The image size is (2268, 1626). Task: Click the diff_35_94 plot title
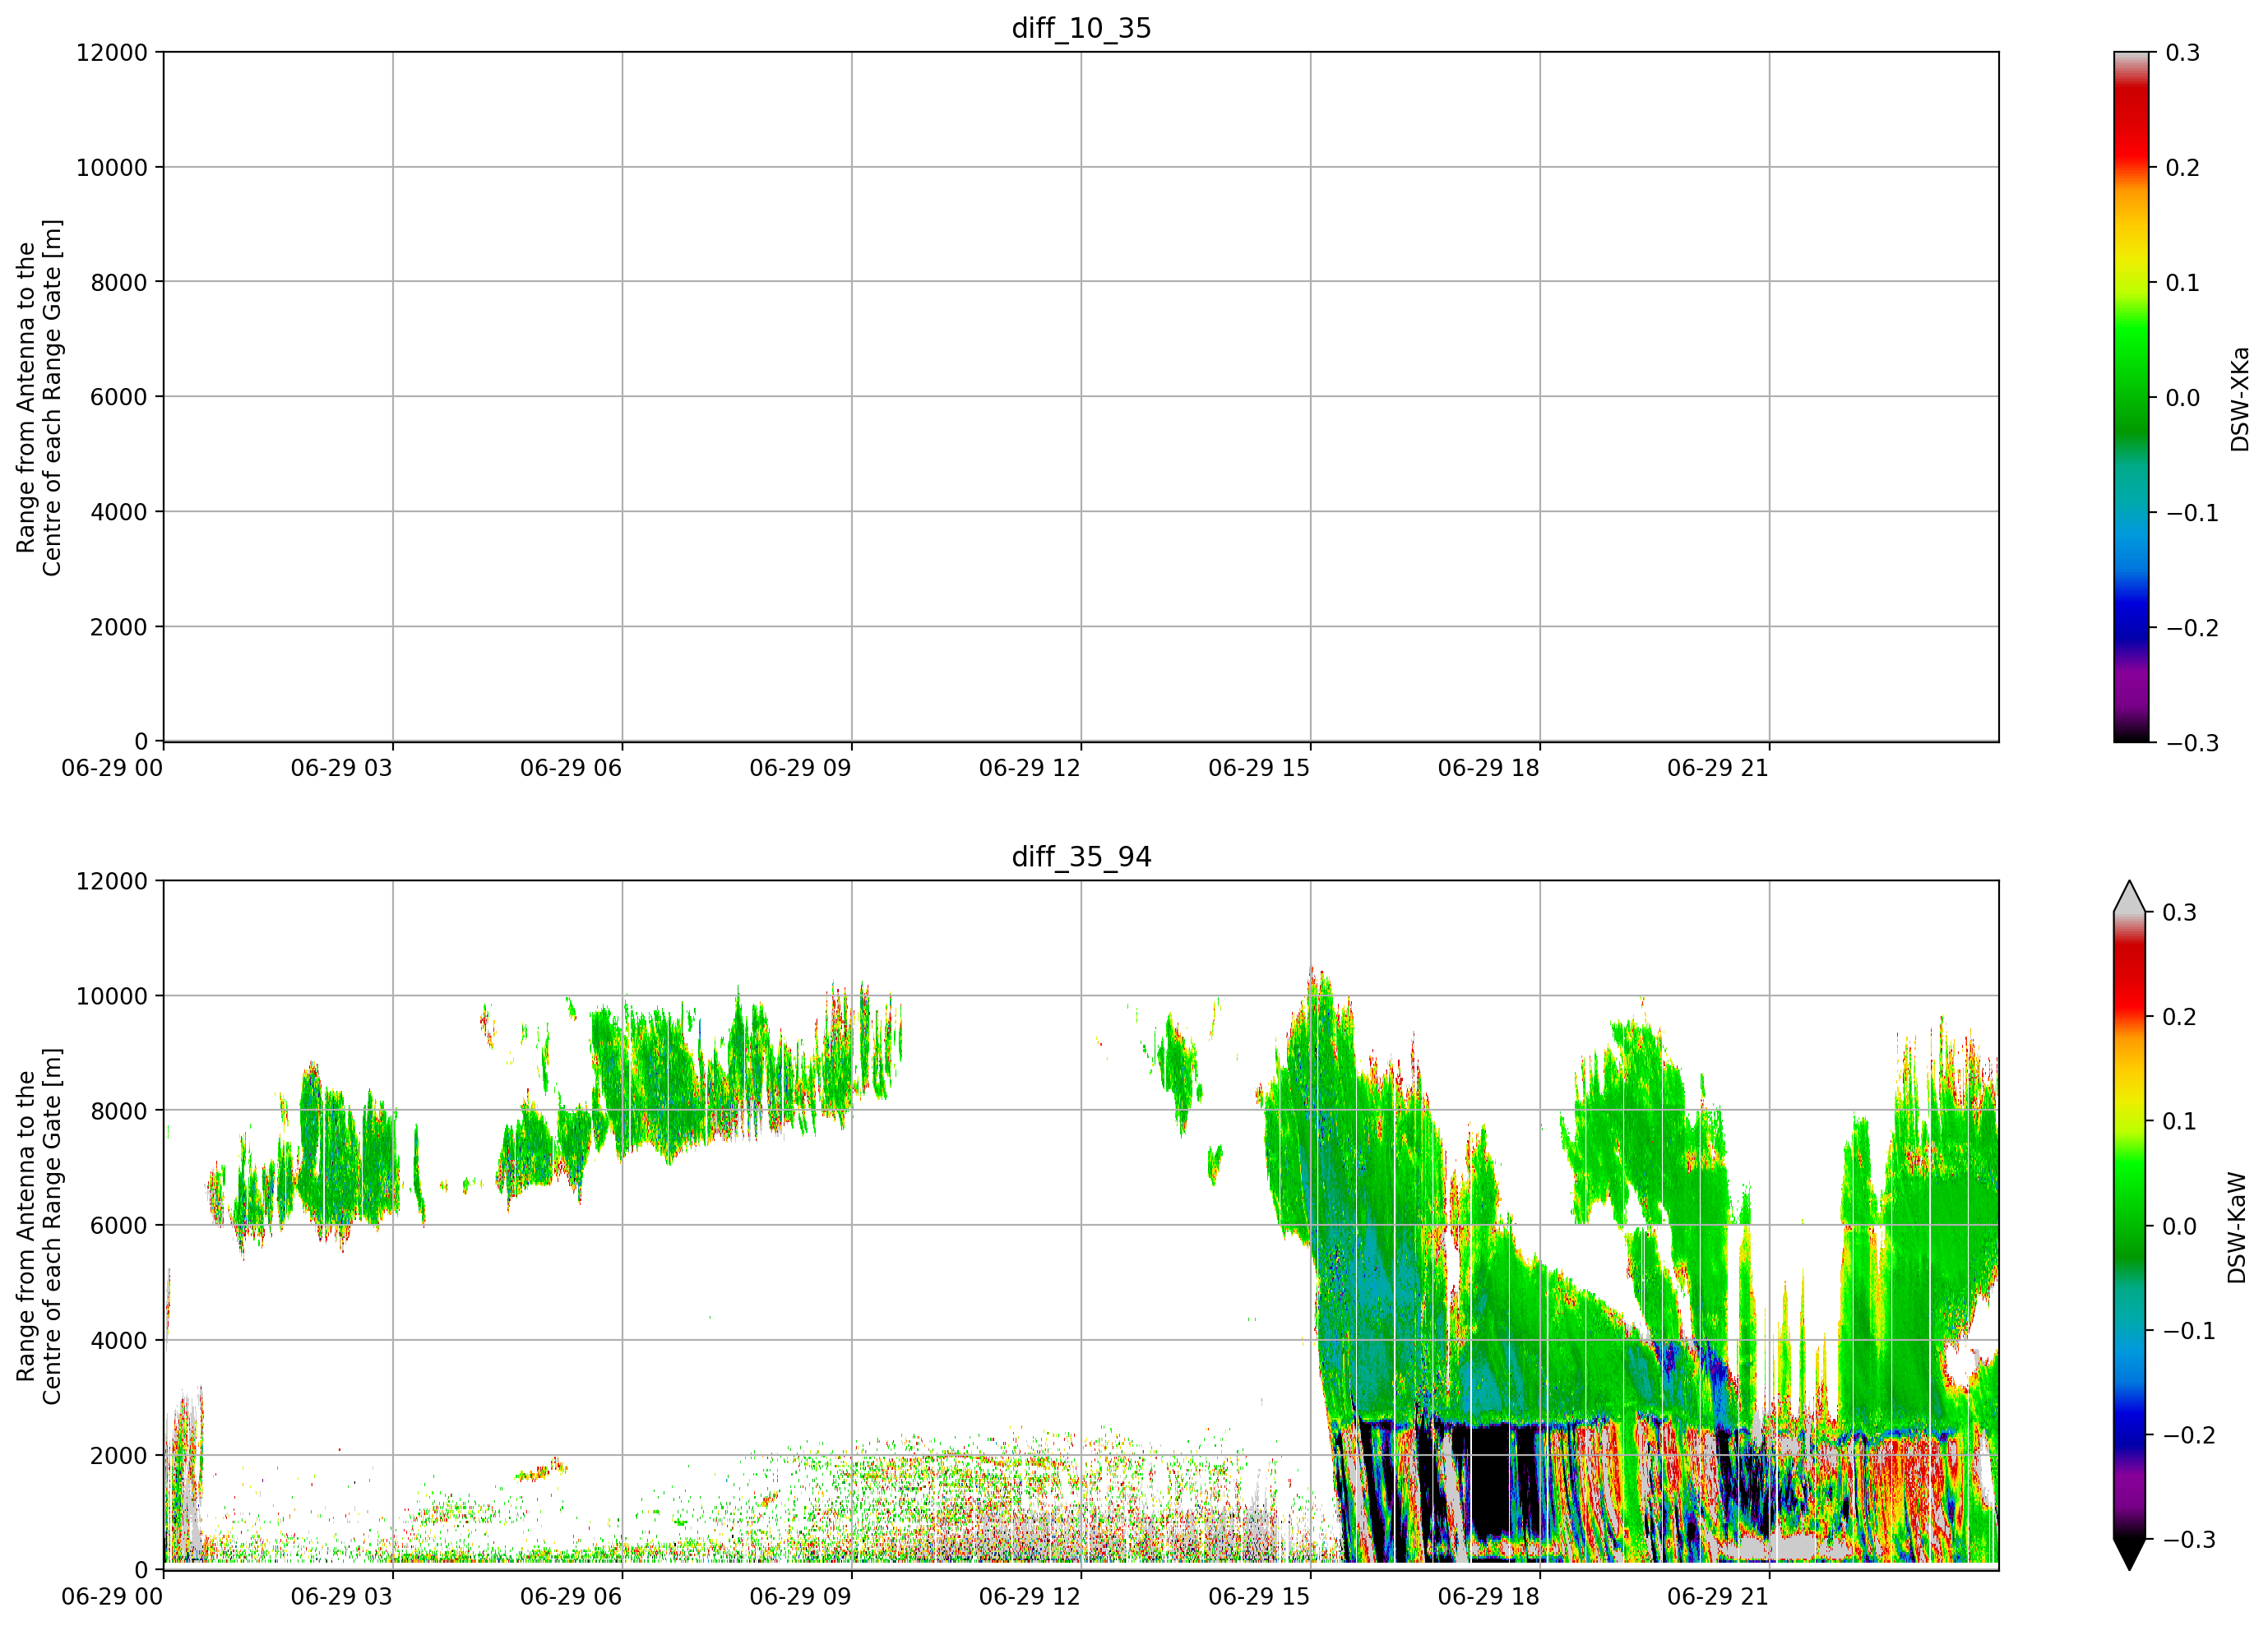1081,857
